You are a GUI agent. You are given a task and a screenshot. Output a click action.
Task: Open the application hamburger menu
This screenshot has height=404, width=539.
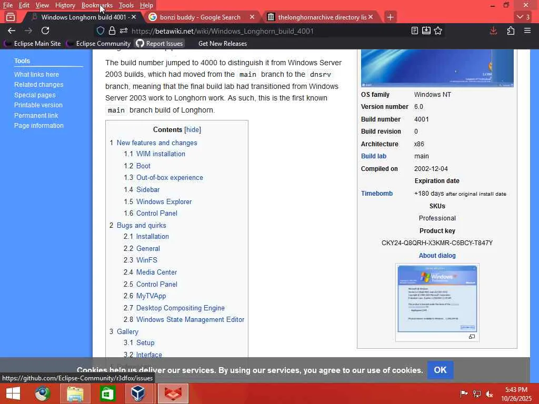[x=527, y=31]
